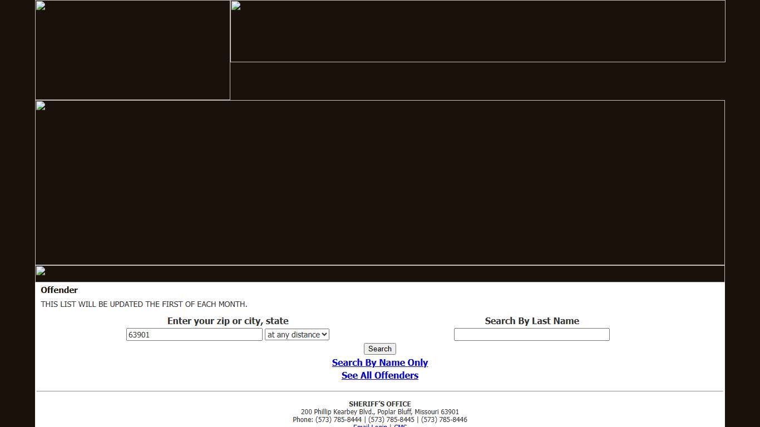Focus the zip or city input containing 63901
Screen dimensions: 760x427
pyautogui.click(x=194, y=335)
